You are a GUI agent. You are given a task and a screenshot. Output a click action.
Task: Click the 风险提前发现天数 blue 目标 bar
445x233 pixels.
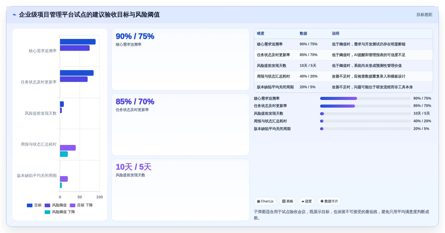coord(62,104)
